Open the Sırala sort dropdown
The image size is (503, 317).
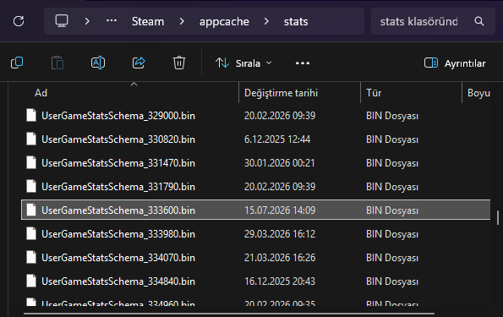point(243,63)
